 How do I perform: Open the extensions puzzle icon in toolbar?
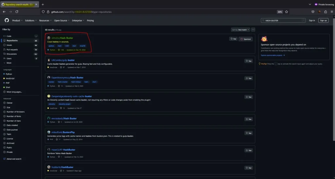coord(326,12)
